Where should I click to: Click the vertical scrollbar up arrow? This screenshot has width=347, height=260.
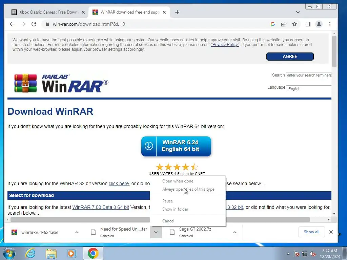pyautogui.click(x=334, y=34)
